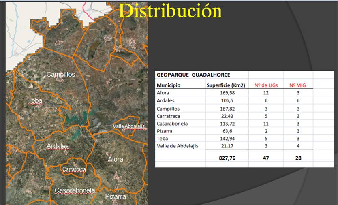Click 'Valle Abdalajis' label on the map
Viewport: 338px width, 205px height.
click(129, 126)
